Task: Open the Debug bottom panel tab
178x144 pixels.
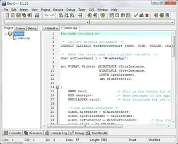Action: 77,133
